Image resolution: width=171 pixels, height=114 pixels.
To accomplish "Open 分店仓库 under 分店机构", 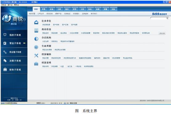I will pos(46,41).
